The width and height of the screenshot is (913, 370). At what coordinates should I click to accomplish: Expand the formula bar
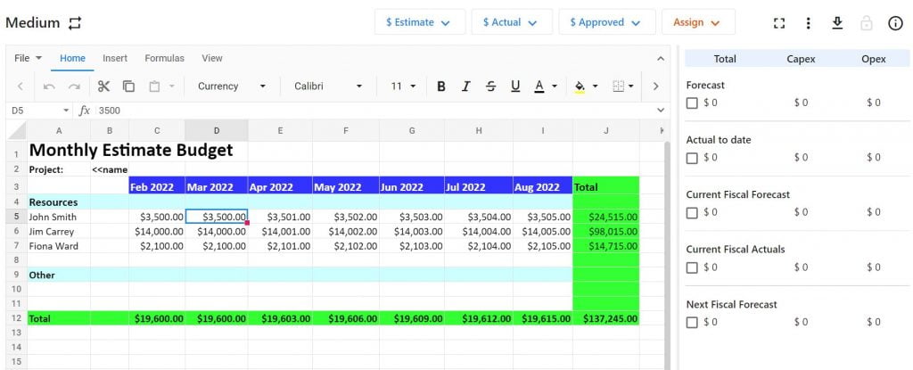661,111
